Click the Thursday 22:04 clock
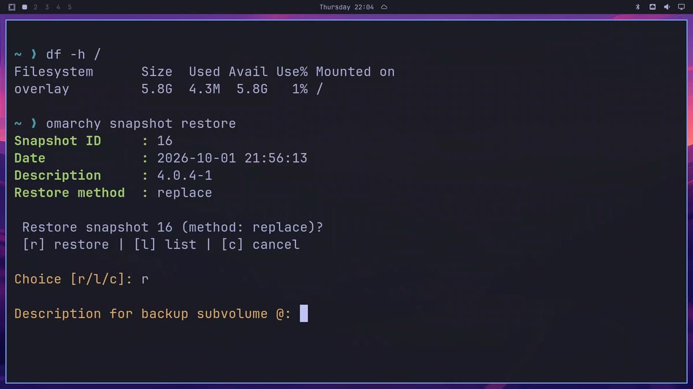 (x=346, y=7)
